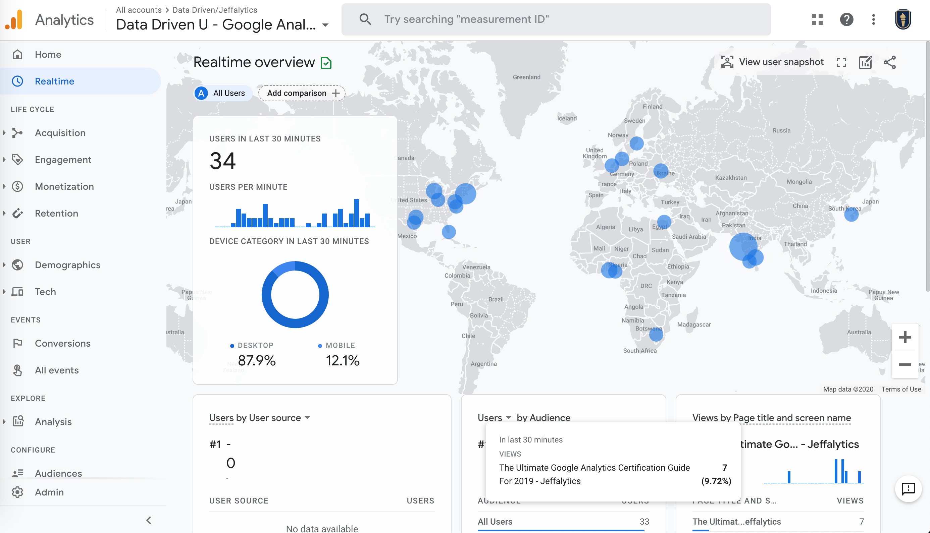The width and height of the screenshot is (930, 533).
Task: Toggle the All Users comparison chip
Action: [x=223, y=93]
